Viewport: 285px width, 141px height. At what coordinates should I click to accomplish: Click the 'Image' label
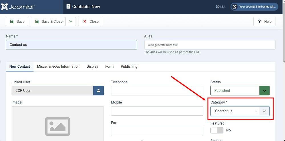point(17,102)
